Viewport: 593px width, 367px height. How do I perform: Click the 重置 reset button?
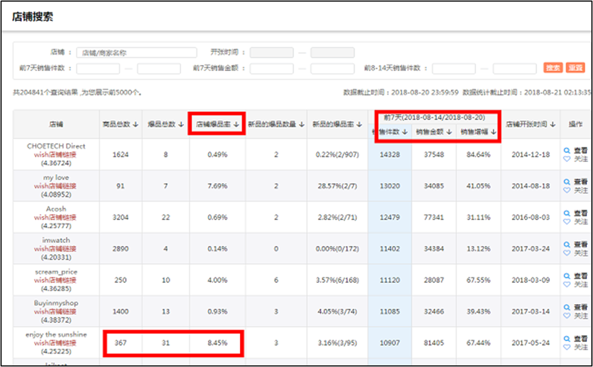(x=575, y=68)
